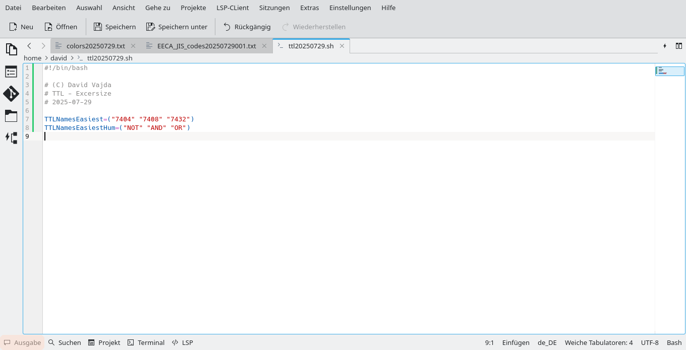686x350 pixels.
Task: Open the UTF-8 encoding selector
Action: 650,342
